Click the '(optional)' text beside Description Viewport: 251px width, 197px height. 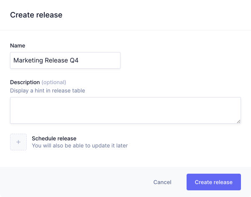[x=54, y=82]
